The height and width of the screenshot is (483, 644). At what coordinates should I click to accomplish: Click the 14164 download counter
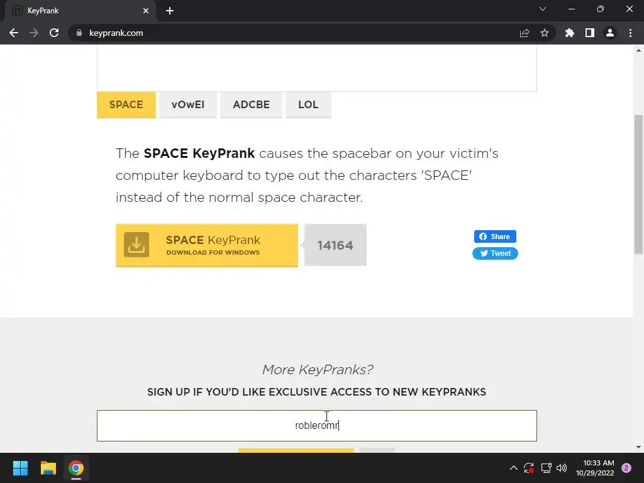335,245
